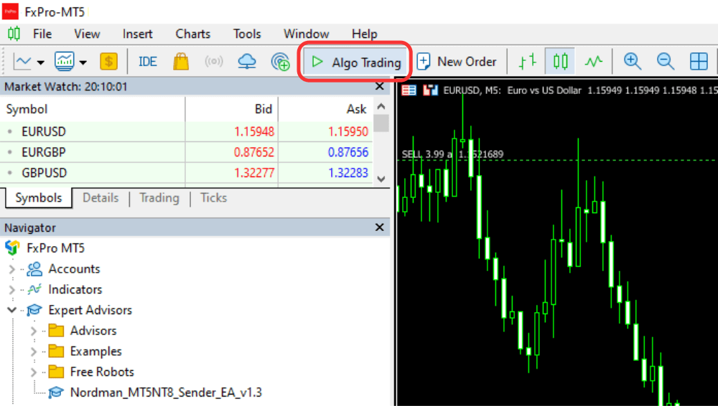718x406 pixels.
Task: Open the Help menu
Action: pos(365,34)
